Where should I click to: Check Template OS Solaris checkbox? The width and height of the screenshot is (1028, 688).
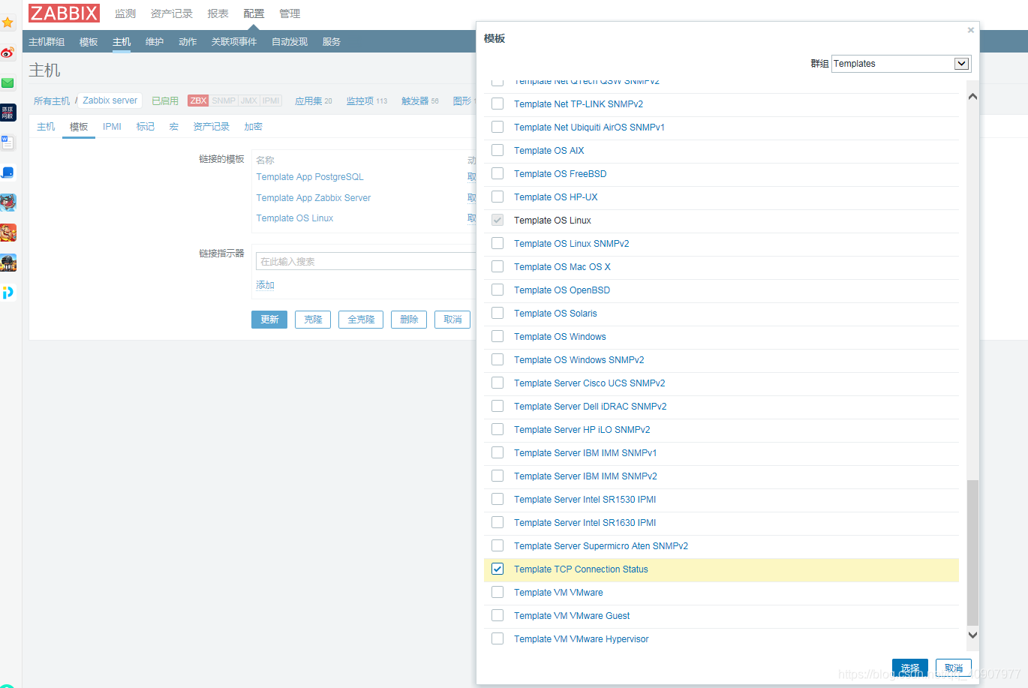[497, 313]
